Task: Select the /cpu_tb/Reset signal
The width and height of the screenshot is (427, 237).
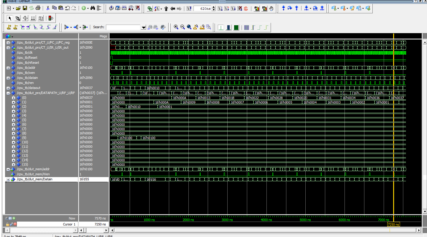Action: click(x=27, y=58)
